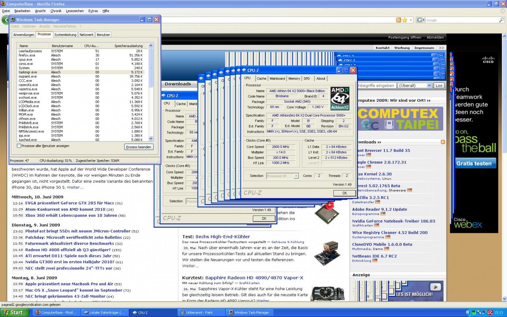Play the advertisement video thumbnail
Image resolution: width=507 pixels, height=317 pixels.
point(435,287)
